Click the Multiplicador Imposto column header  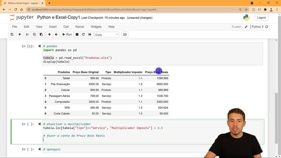pyautogui.click(x=128, y=72)
